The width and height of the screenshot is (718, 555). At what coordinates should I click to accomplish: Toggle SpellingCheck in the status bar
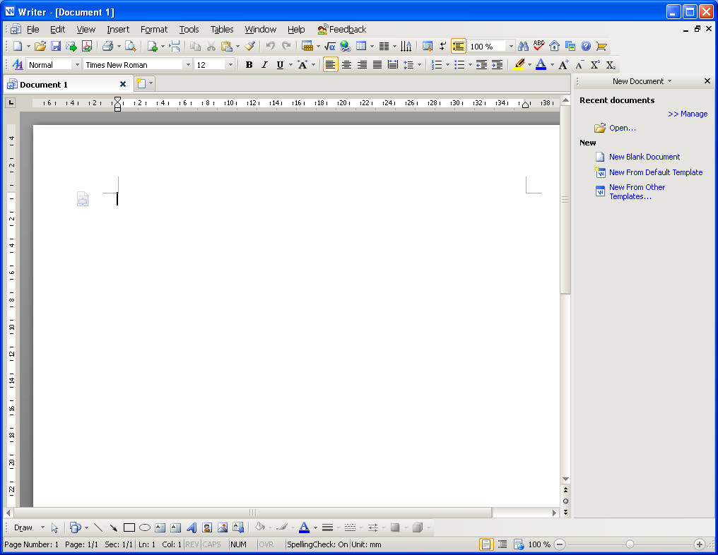tap(317, 544)
